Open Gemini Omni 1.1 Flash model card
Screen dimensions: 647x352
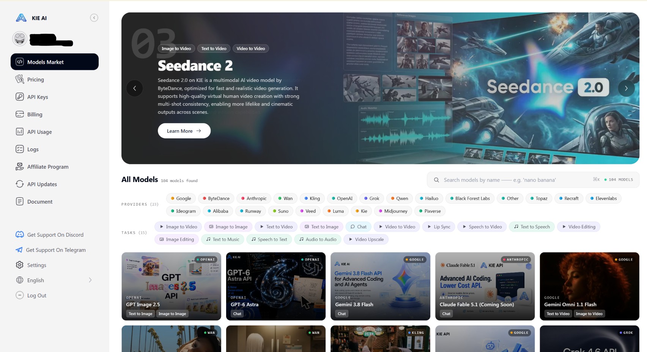pos(589,286)
